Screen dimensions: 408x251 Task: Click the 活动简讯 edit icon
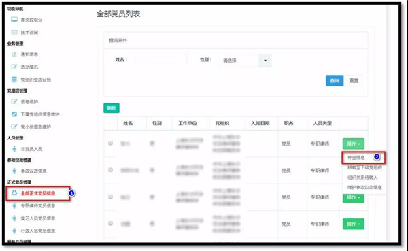click(14, 67)
